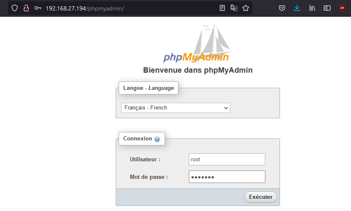This screenshot has height=211, width=351.
Task: Click the Mot de passe field
Action: pyautogui.click(x=227, y=177)
